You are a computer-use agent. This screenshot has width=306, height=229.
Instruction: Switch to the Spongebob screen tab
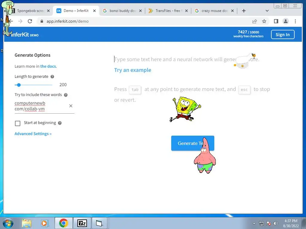(x=30, y=11)
